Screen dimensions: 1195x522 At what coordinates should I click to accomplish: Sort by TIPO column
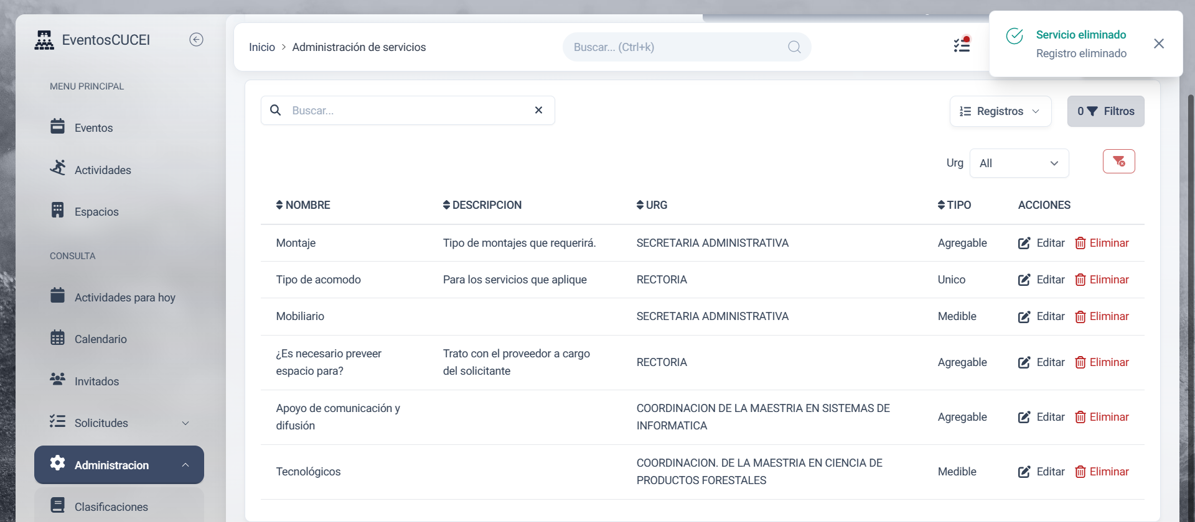point(954,205)
